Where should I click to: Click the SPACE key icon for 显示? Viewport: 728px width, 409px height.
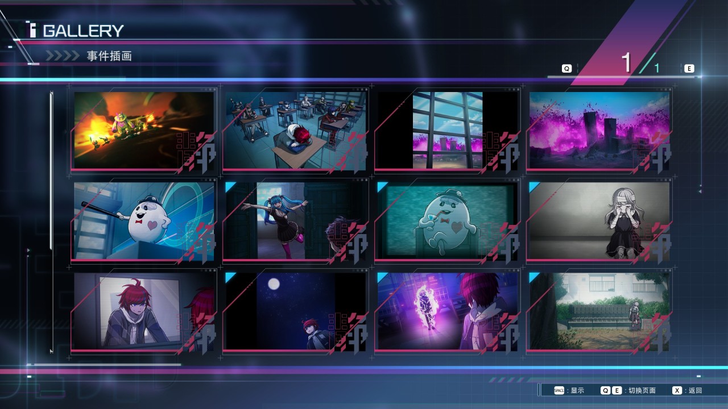click(x=560, y=391)
